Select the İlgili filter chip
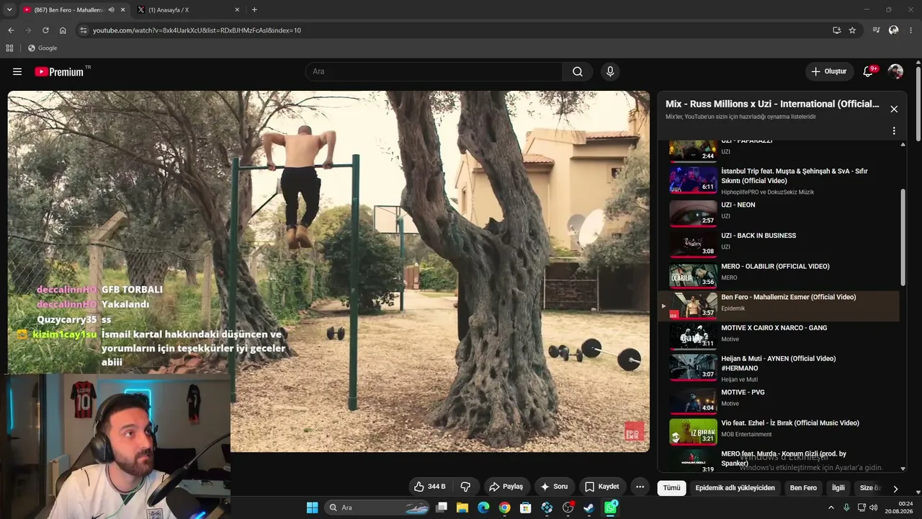This screenshot has height=519, width=922. click(x=838, y=488)
